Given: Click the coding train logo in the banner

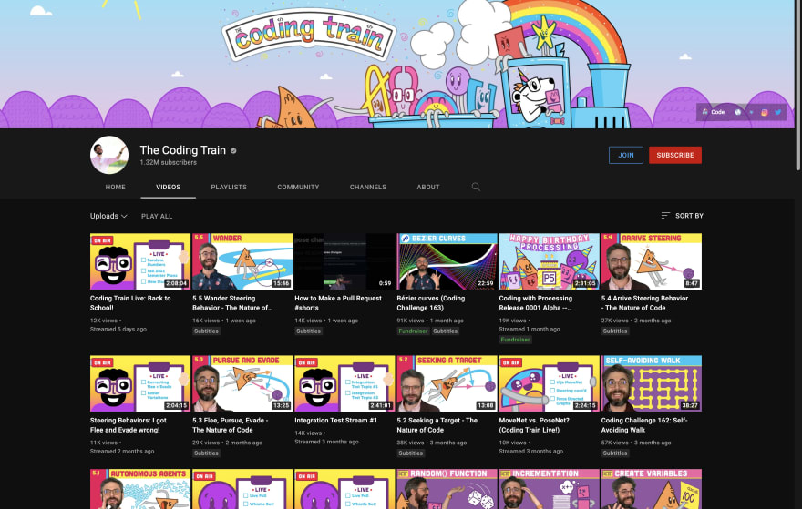Looking at the screenshot, I should 309,35.
